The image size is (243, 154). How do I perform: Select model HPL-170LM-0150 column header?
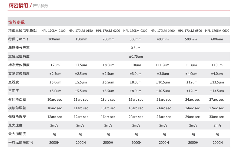pyautogui.click(x=81, y=31)
